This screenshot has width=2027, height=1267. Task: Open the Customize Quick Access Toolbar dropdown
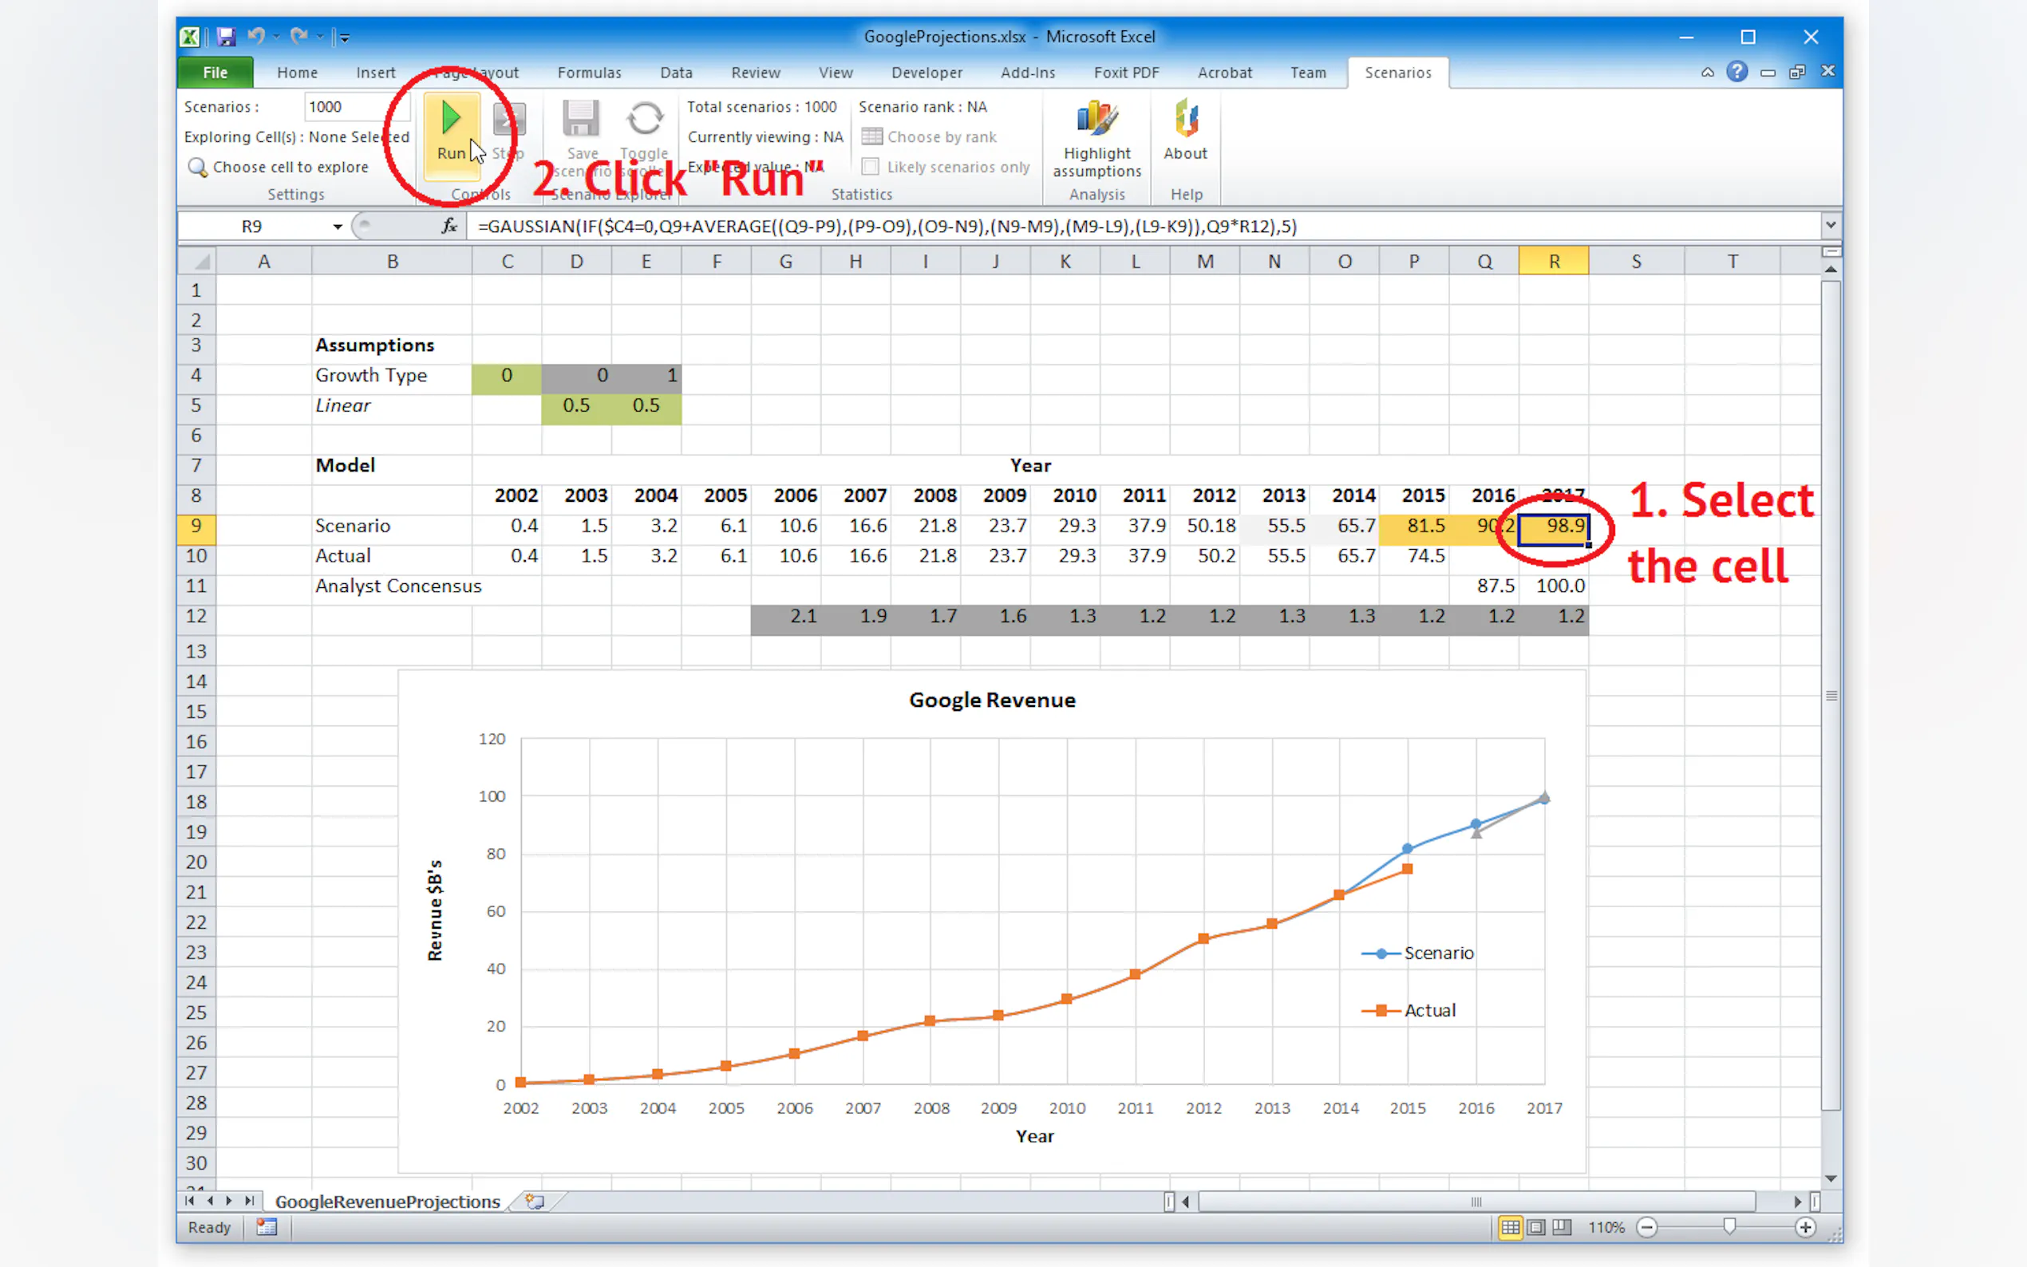coord(345,37)
